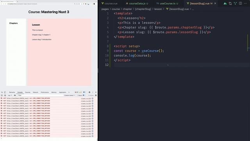The image size is (250, 141).
Task: Split the editor to the right
Action: 240,4
